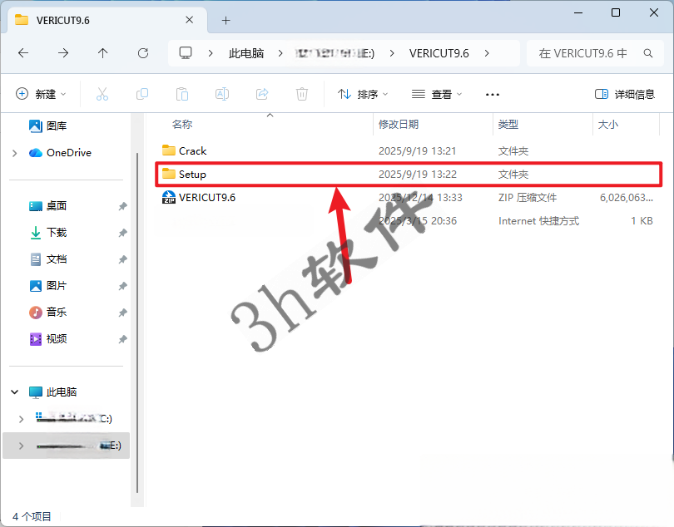Click the date 2025/9/19 13:21
Screen dimensions: 674x527
(417, 150)
